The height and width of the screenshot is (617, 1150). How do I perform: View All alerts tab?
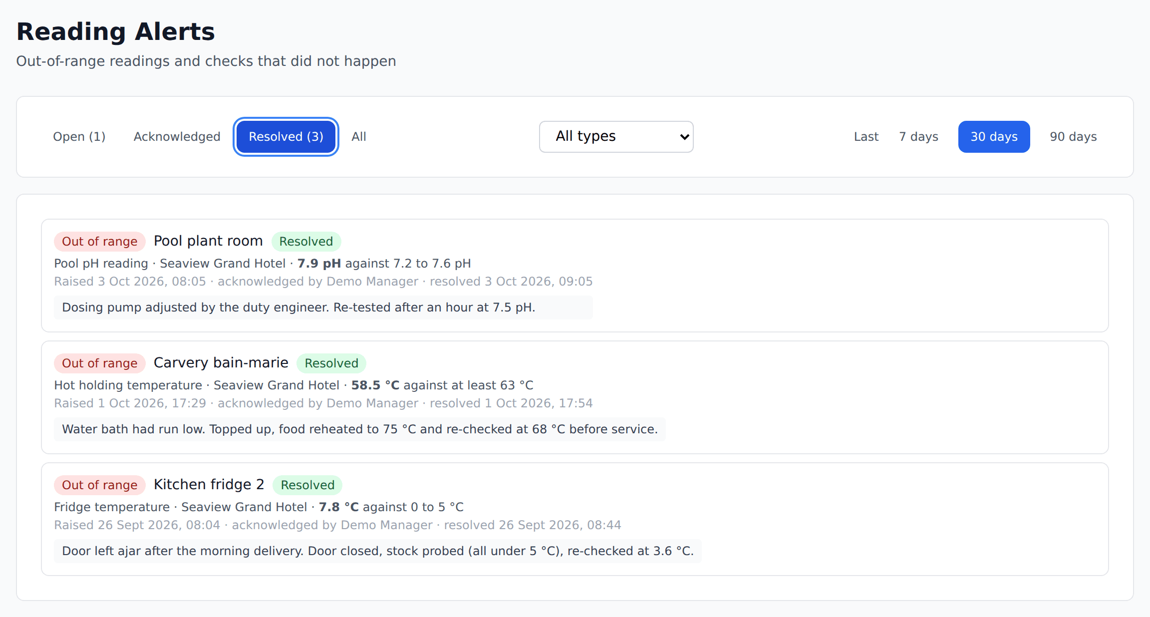click(359, 137)
